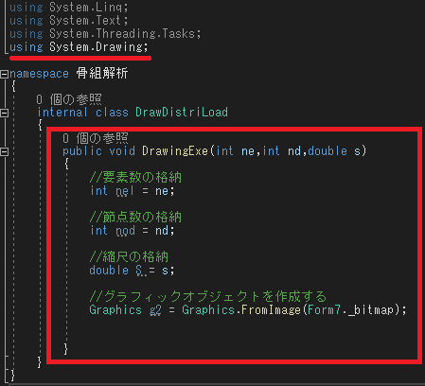Click the namespace name 骨組解析
The width and height of the screenshot is (425, 386).
point(102,74)
